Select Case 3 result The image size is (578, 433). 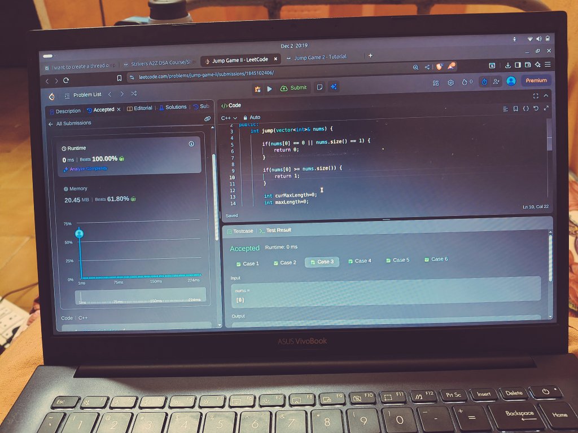coord(322,262)
